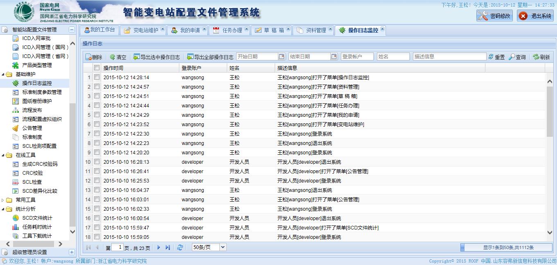Click the refresh (刷新) toolbar icon

point(536,57)
